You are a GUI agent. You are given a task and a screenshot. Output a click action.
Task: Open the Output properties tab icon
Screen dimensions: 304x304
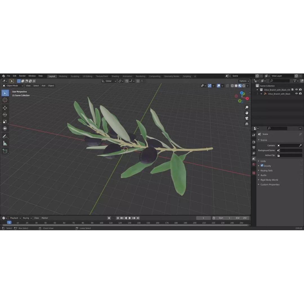click(x=254, y=147)
